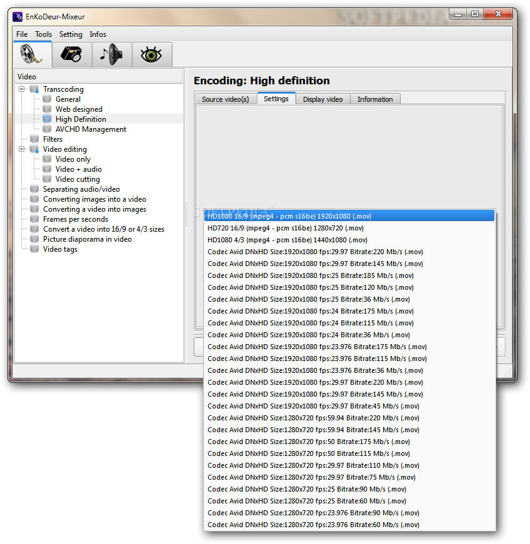Open the Image camera tab

point(72,54)
